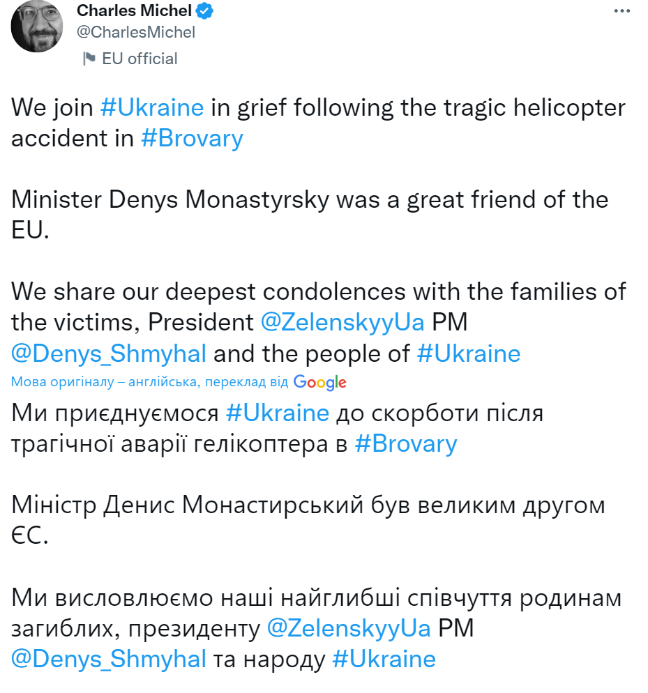Open @Denys_Shmyhal mention before "та народу"

click(109, 659)
